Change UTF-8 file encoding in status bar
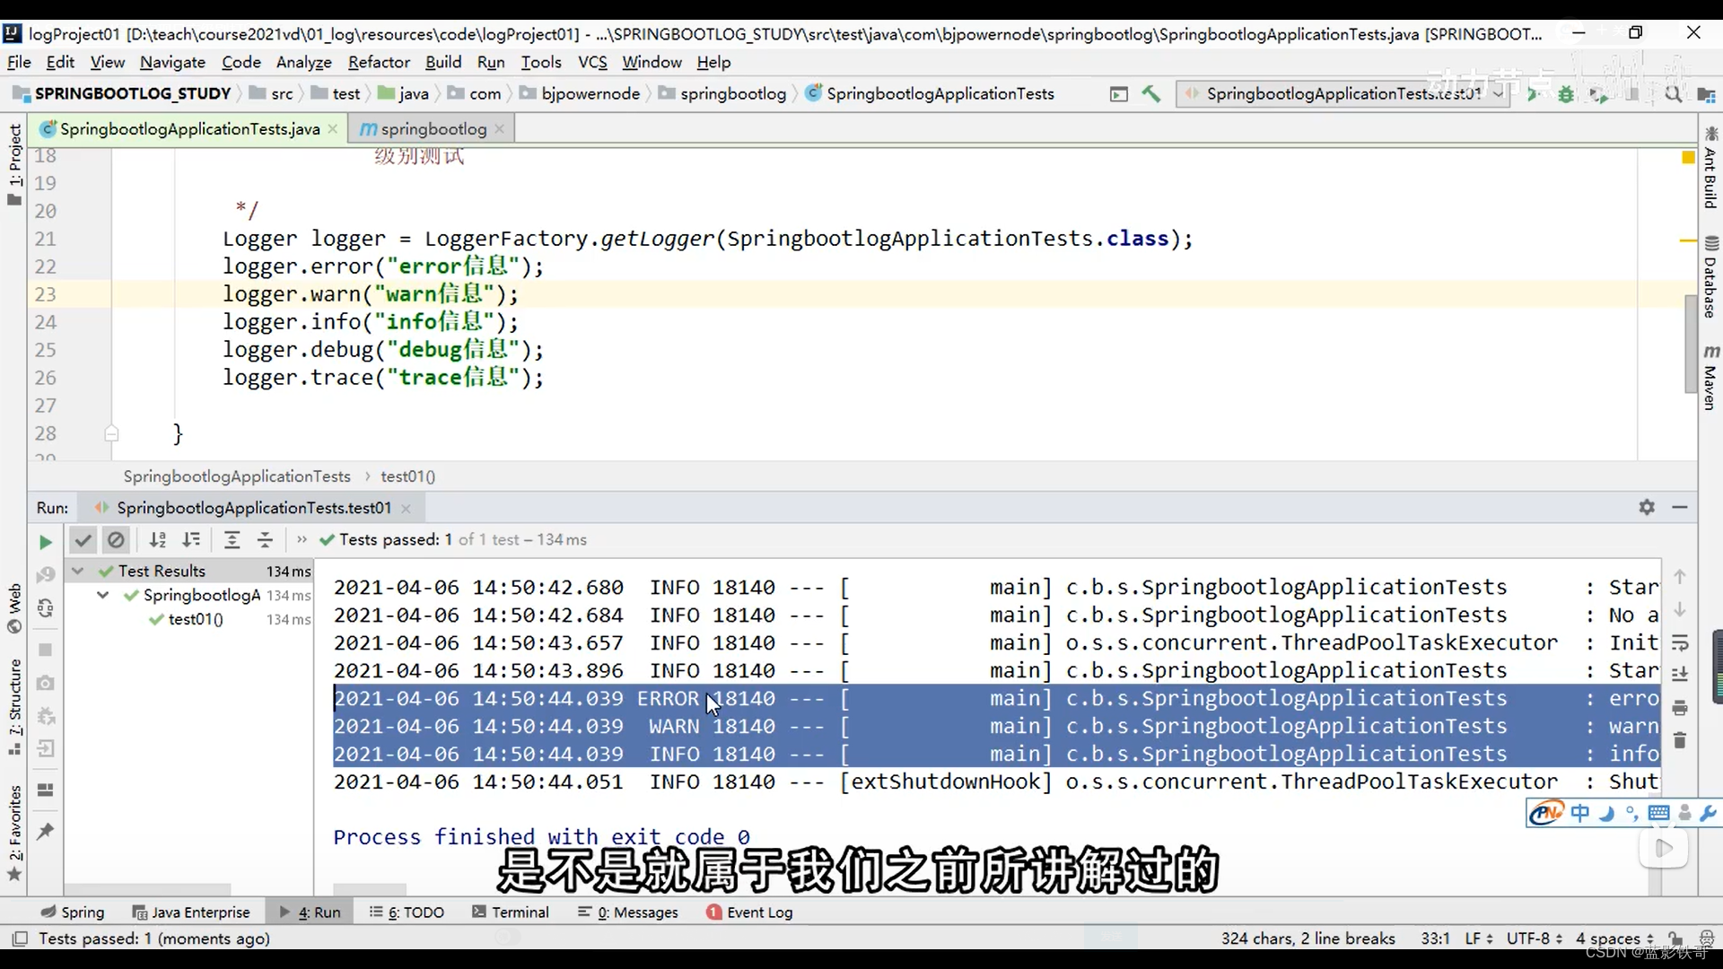 pos(1535,938)
